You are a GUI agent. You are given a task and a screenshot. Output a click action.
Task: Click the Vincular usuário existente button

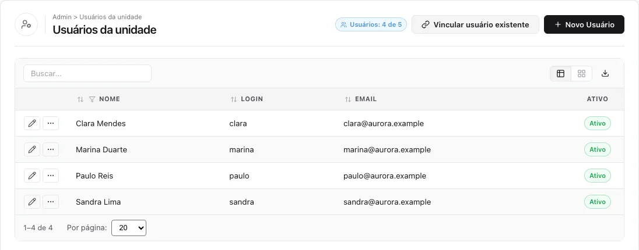(475, 24)
